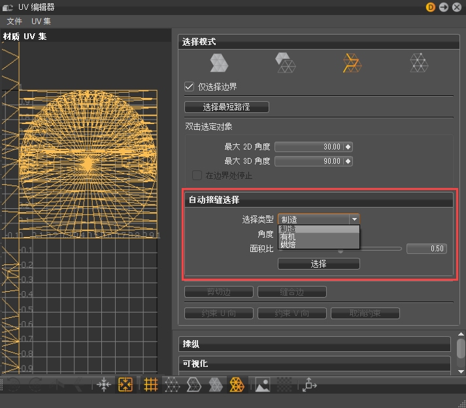Toggle the orange fit-to-frame icon

pyautogui.click(x=125, y=385)
